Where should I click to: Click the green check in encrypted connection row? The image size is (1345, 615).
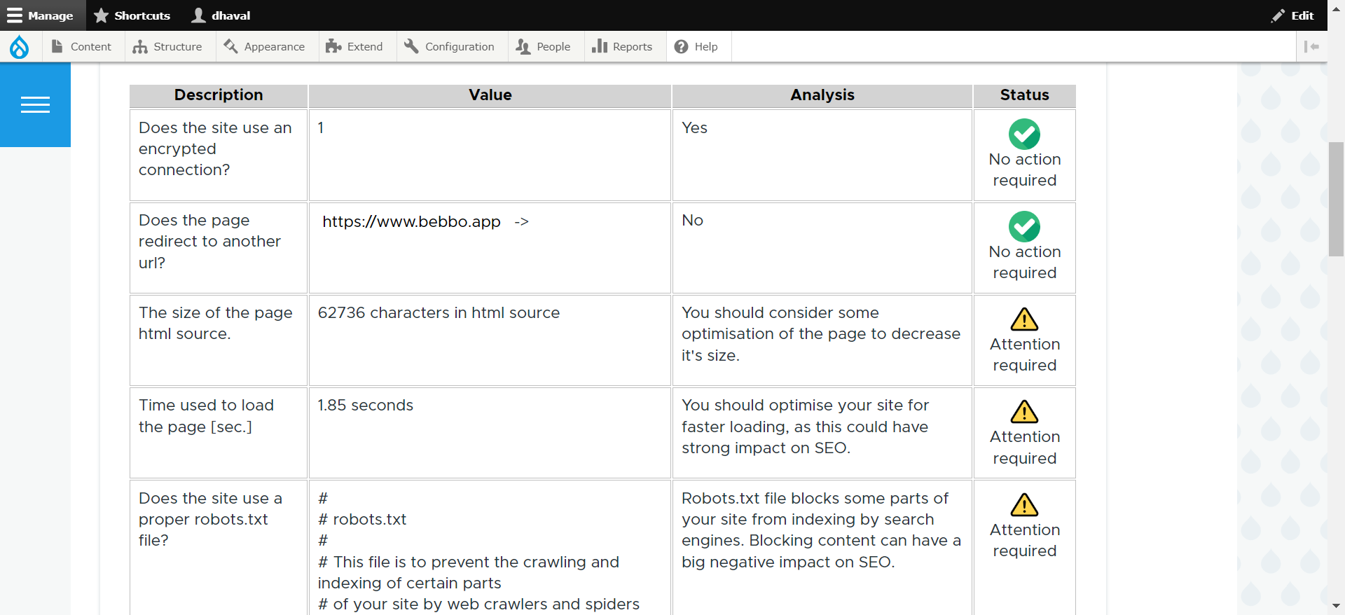(1024, 134)
